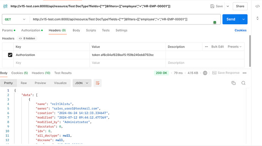
Task: Click the "nrltlklstu" name value
Action: [x=61, y=104]
